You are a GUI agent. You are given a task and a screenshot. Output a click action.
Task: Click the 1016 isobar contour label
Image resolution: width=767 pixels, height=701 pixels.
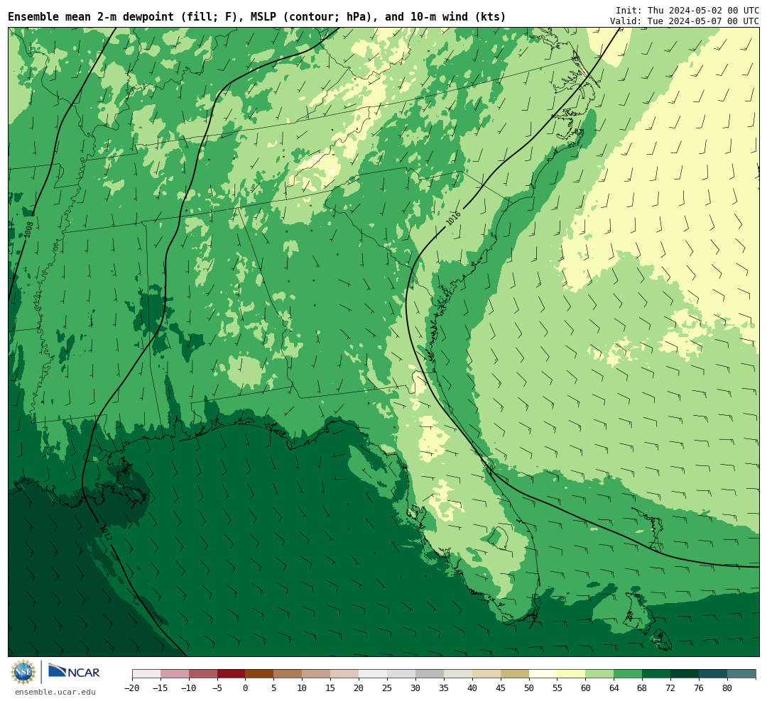453,219
